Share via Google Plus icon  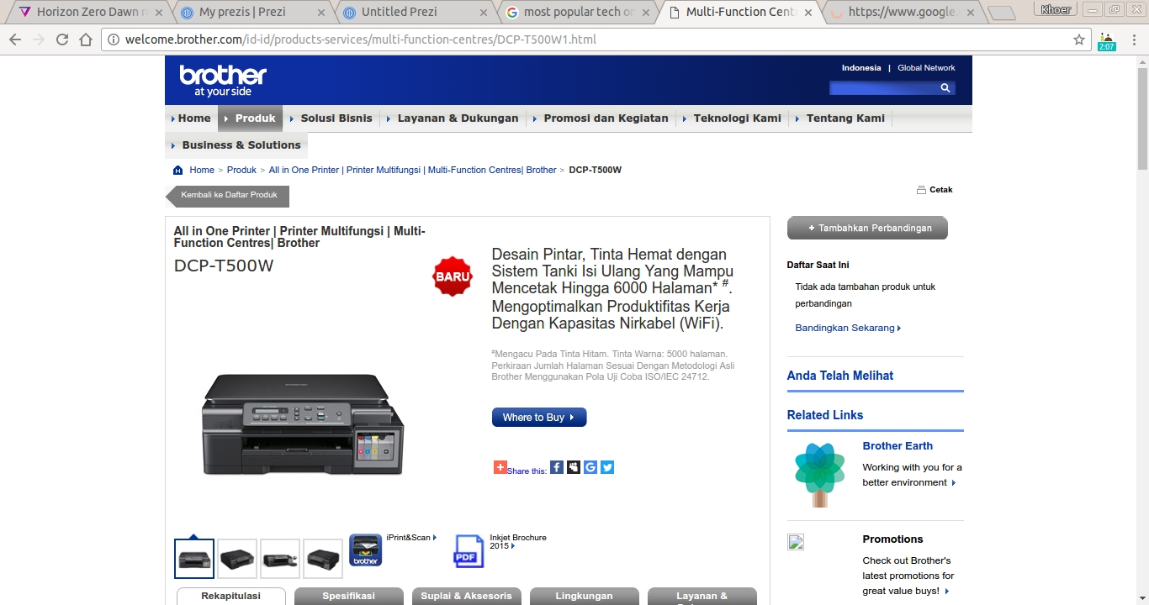coord(590,466)
